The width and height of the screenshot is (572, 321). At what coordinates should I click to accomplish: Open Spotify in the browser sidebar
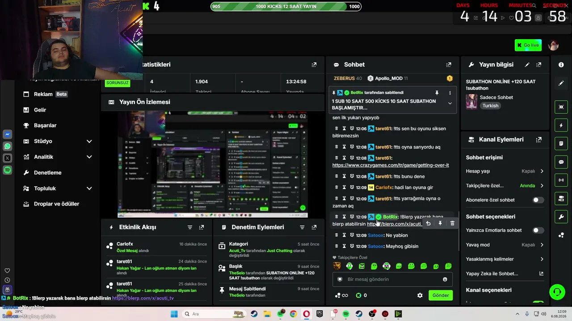click(8, 170)
